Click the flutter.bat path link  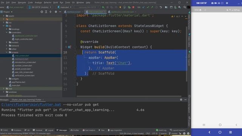[31, 105]
